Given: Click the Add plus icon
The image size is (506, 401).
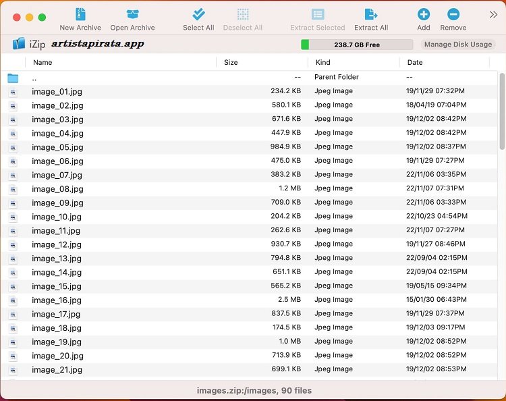Looking at the screenshot, I should [424, 14].
